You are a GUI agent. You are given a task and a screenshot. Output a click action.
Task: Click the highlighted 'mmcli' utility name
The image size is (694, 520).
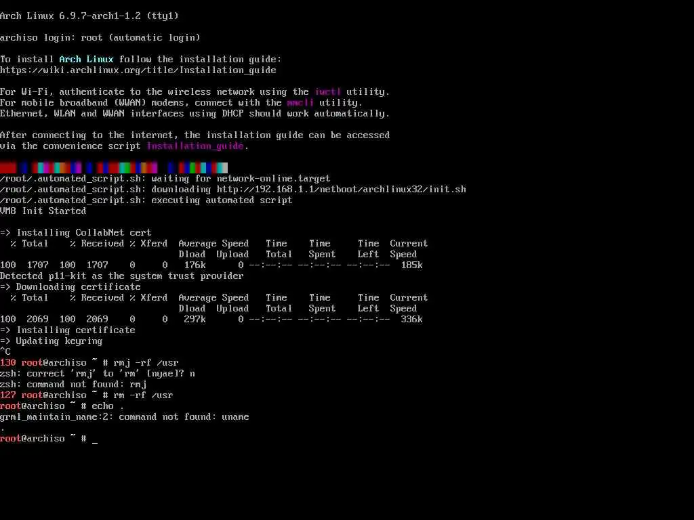coord(300,103)
